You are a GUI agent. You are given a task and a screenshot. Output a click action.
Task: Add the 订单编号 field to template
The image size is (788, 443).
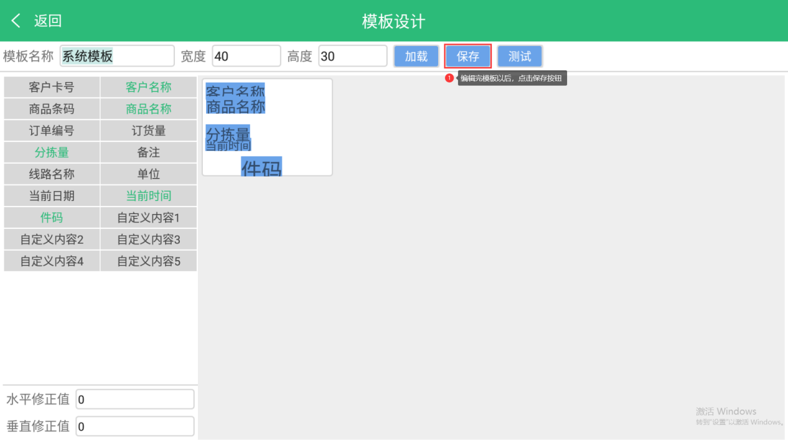pos(52,131)
